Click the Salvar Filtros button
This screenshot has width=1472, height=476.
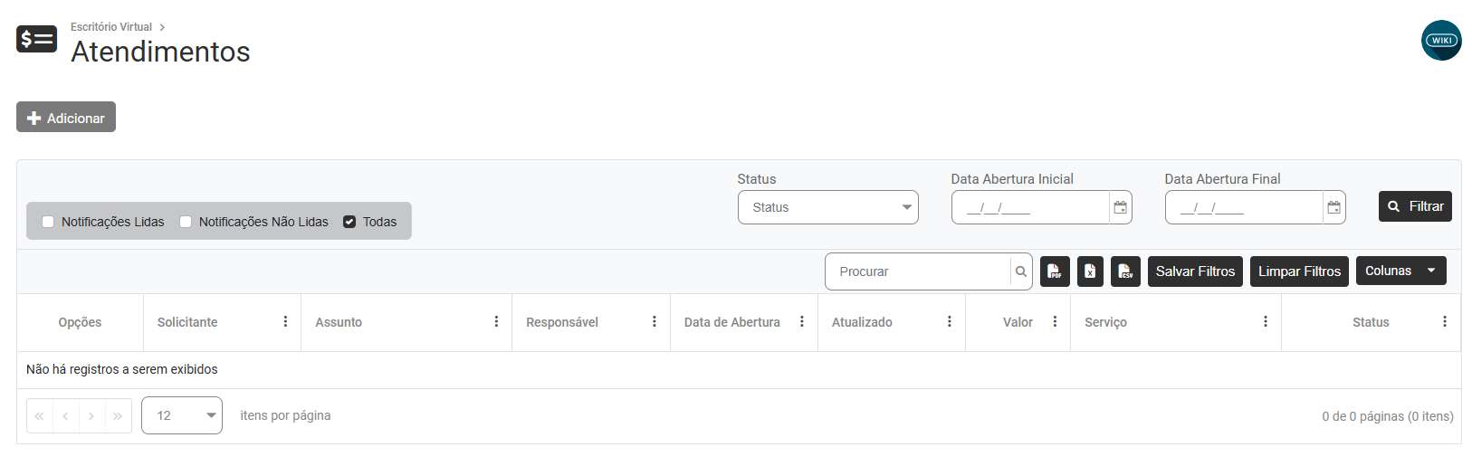1195,271
